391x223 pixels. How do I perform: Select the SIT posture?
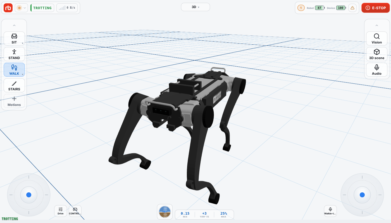(14, 38)
